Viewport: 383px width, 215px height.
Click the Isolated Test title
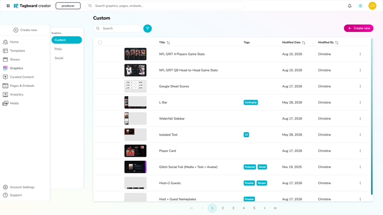(x=168, y=134)
